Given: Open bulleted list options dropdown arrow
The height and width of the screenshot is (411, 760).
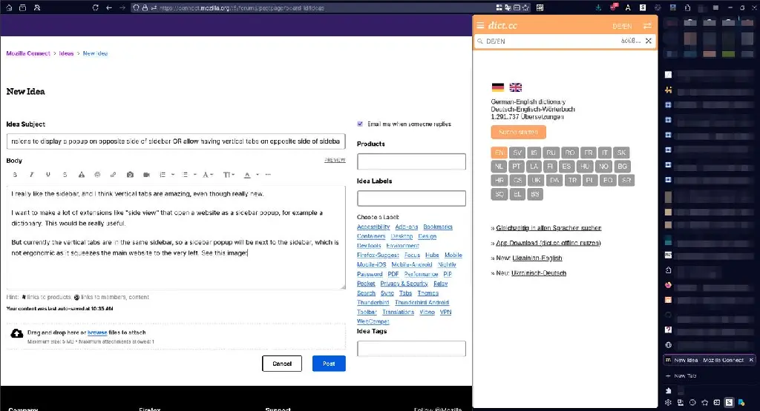Looking at the screenshot, I should [x=195, y=175].
